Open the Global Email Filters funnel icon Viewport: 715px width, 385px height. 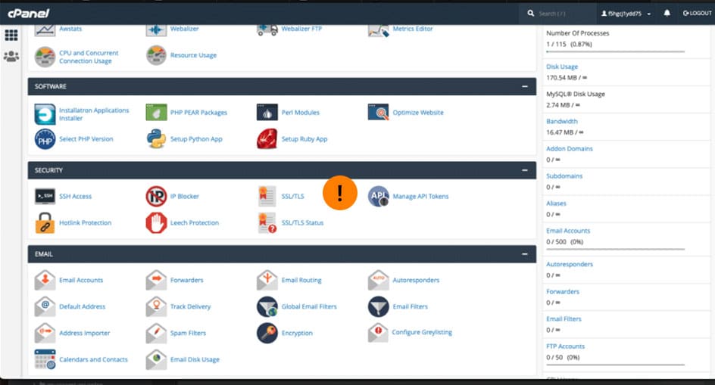click(267, 306)
